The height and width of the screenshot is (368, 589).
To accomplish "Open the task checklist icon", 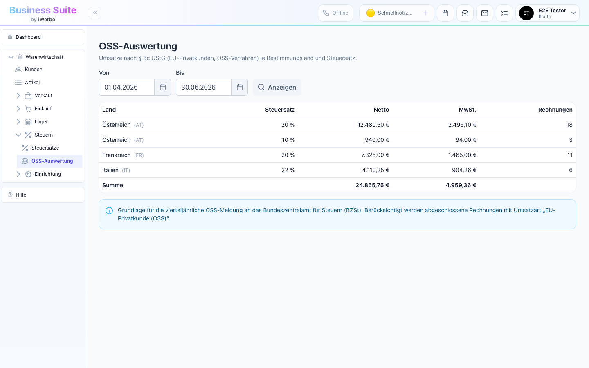I will coord(504,13).
